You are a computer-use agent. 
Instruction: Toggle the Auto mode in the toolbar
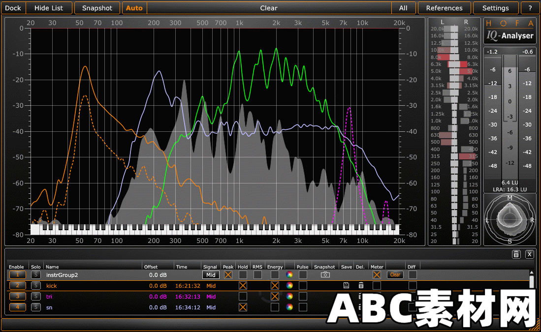pyautogui.click(x=134, y=7)
